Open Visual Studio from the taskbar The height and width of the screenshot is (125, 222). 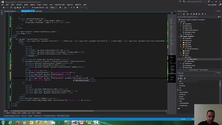pyautogui.click(x=75, y=123)
